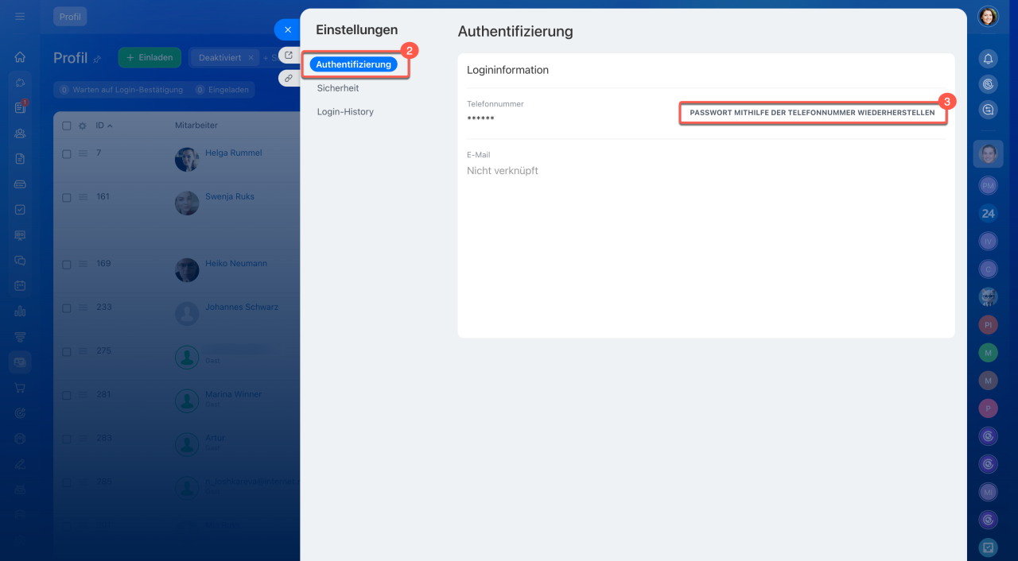The height and width of the screenshot is (561, 1018).
Task: Open notifications bell icon
Action: tap(988, 59)
